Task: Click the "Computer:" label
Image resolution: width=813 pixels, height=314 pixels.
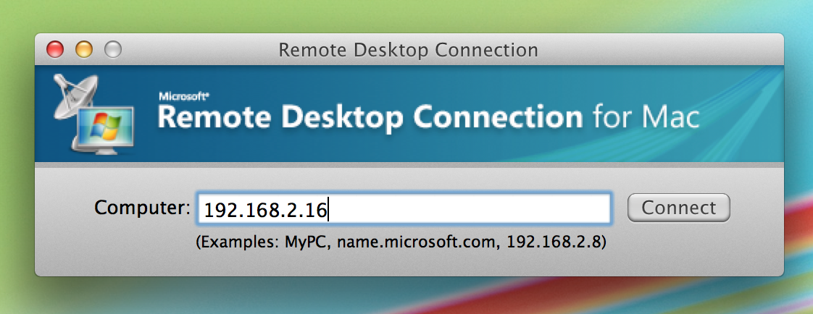Action: tap(142, 208)
